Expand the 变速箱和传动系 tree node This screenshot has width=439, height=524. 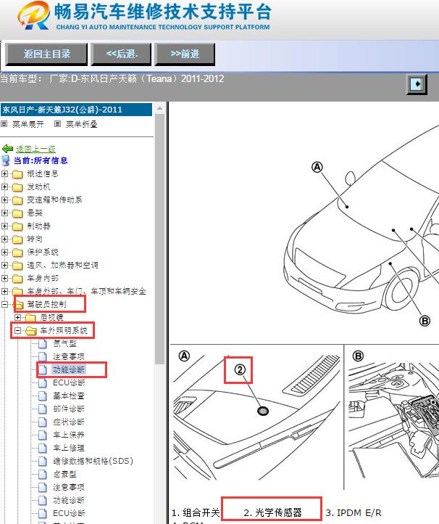click(x=4, y=200)
